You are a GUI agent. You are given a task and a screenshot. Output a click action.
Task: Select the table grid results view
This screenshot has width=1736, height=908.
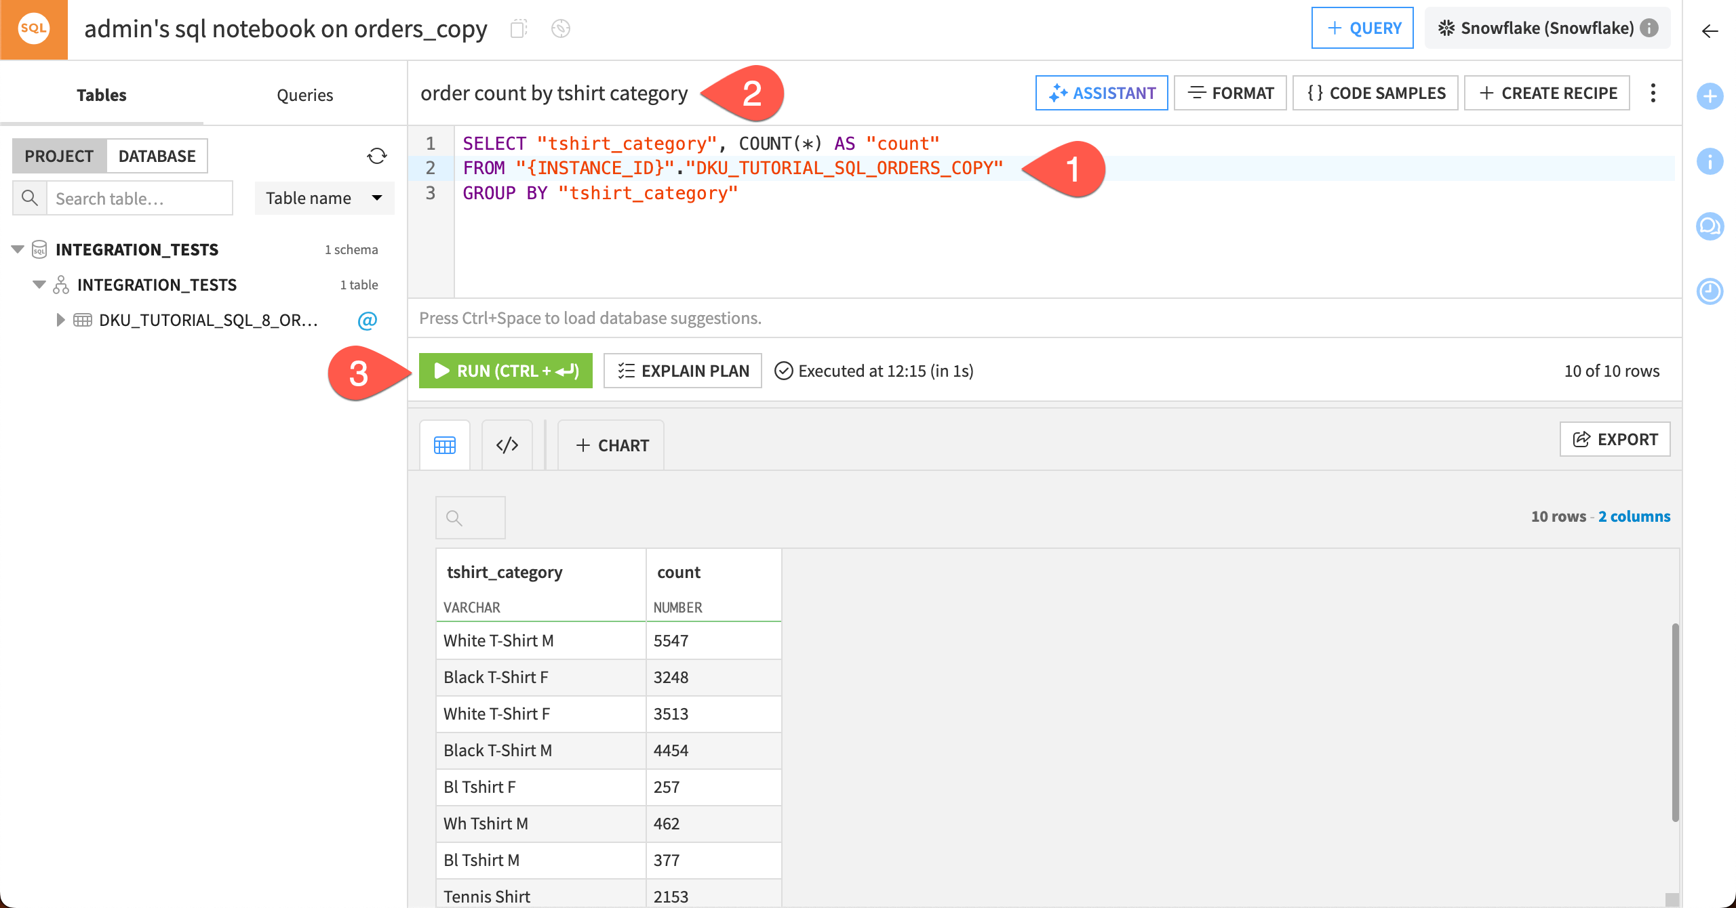[x=444, y=445]
